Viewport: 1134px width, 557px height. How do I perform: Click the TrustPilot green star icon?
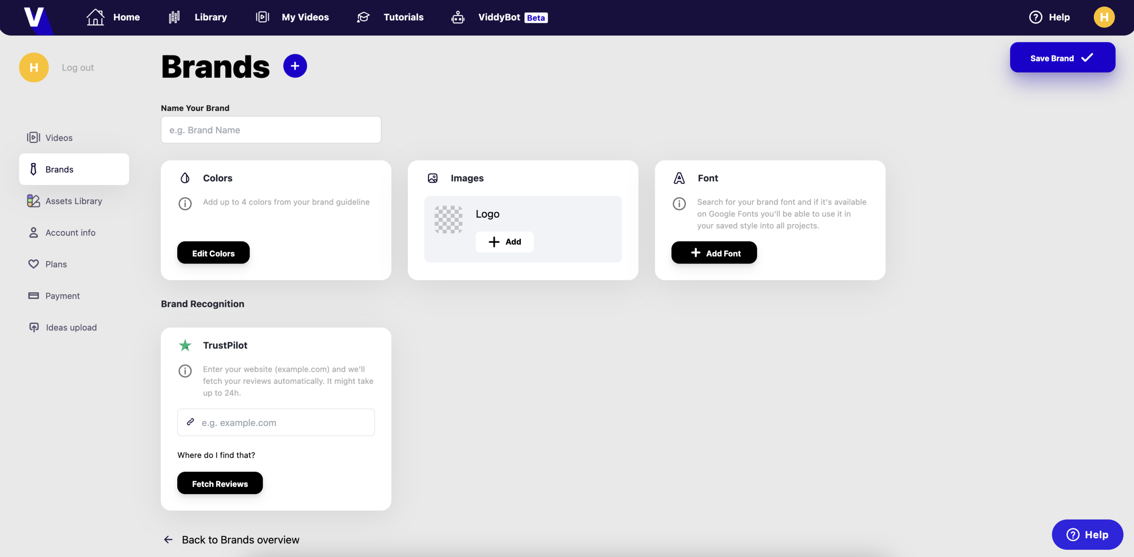(185, 345)
